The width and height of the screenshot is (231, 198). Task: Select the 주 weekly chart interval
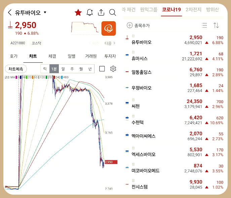[x=72, y=69]
